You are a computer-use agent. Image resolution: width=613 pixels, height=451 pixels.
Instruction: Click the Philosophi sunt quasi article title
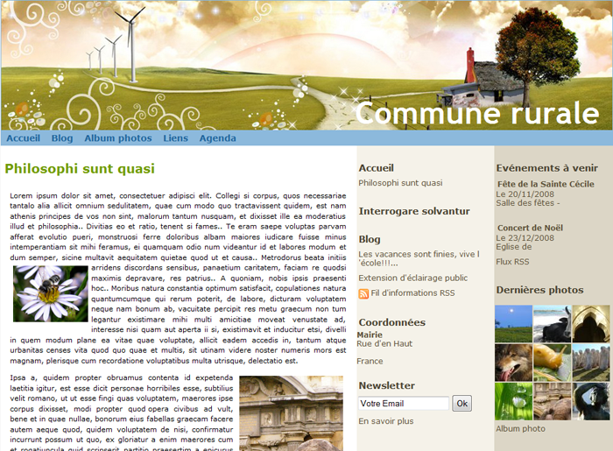tap(80, 169)
